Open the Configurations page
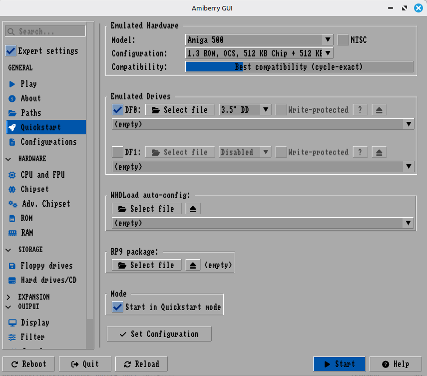 tap(46, 142)
